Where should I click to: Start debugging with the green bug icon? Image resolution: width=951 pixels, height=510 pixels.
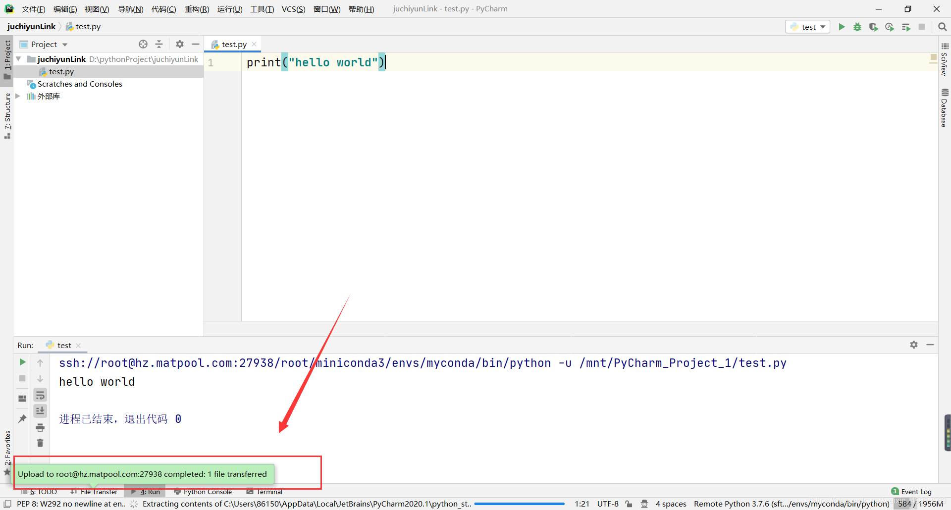857,27
